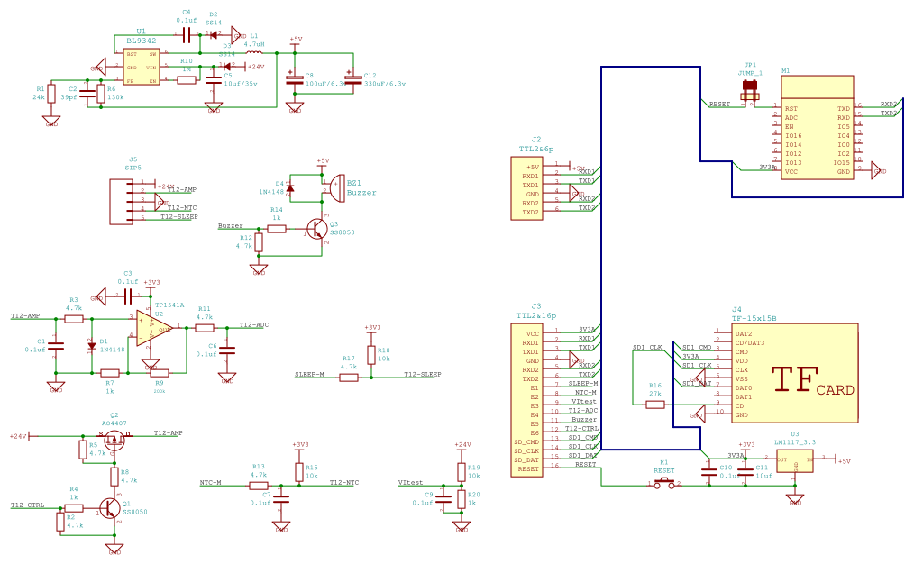Image resolution: width=914 pixels, height=564 pixels.
Task: Select the D4 1N4148 diode symbol
Action: (x=289, y=186)
